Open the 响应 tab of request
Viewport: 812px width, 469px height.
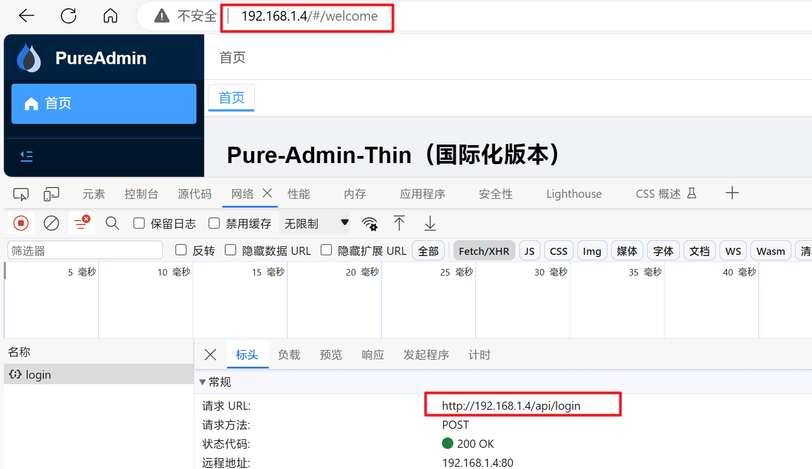click(x=373, y=355)
